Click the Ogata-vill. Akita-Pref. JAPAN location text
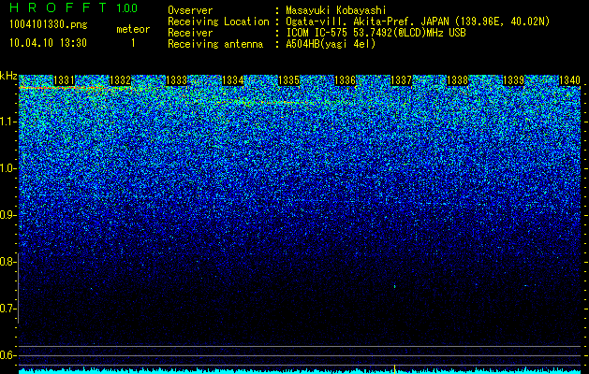This screenshot has width=589, height=374. [x=418, y=22]
